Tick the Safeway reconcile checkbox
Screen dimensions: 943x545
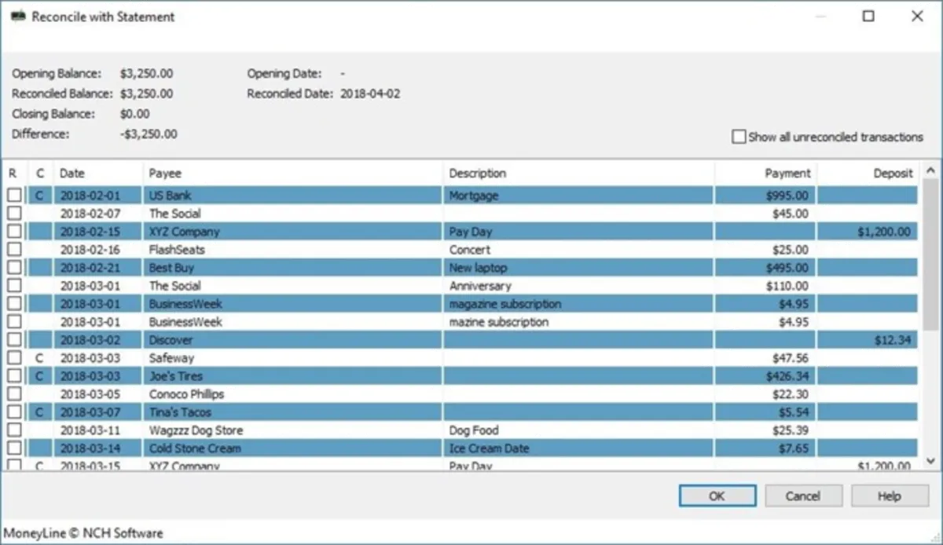tap(14, 358)
